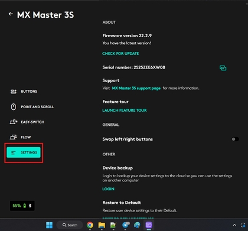
Task: Toggle Swap left/right buttons switch
Action: point(235,139)
